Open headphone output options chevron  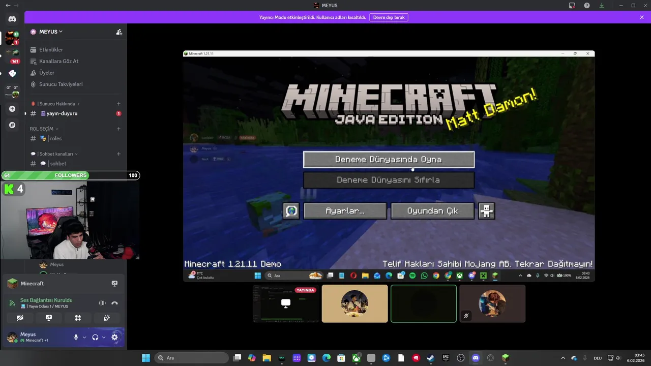click(104, 337)
